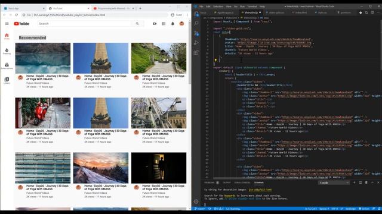The width and height of the screenshot is (382, 214).
Task: Switch to the React App browser tab
Action: (24, 8)
